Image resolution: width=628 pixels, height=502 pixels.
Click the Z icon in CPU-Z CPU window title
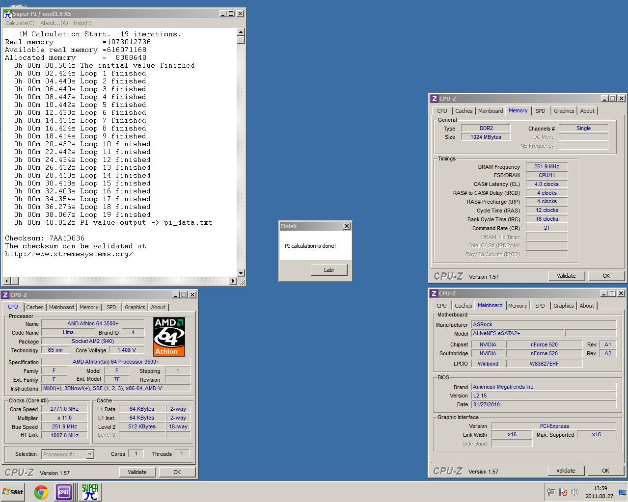coord(5,294)
